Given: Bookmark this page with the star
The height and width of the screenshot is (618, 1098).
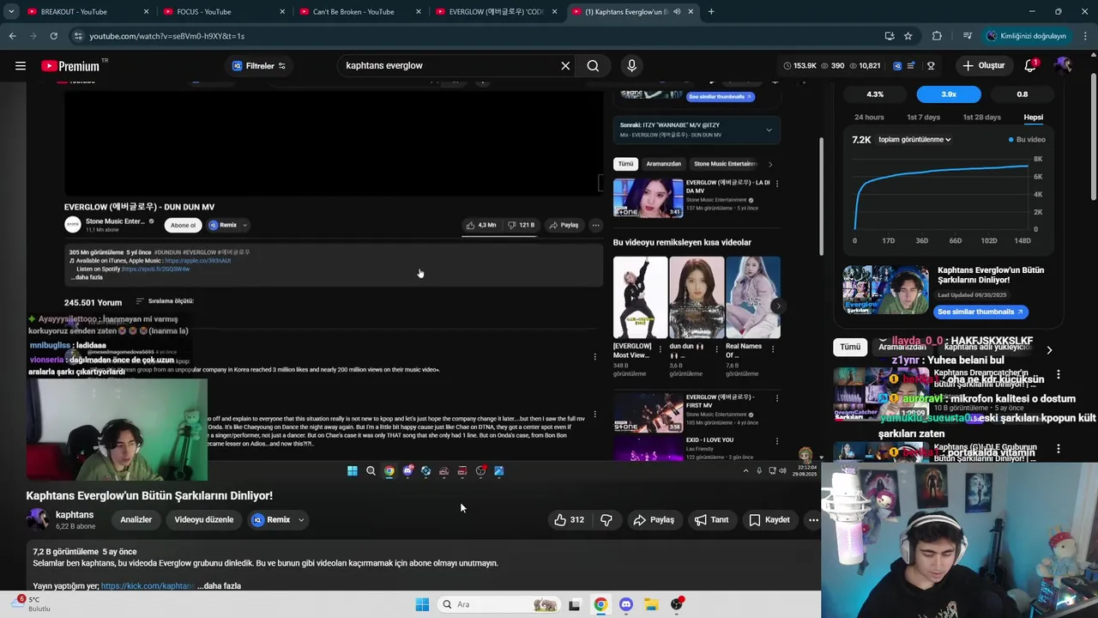Looking at the screenshot, I should click(x=908, y=36).
